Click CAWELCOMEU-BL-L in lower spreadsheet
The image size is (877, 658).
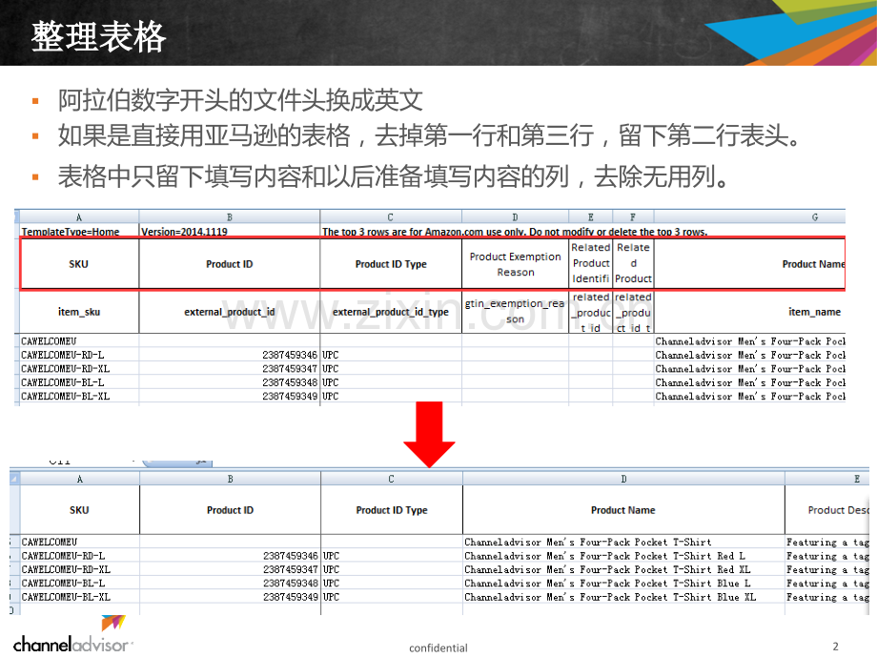tap(79, 584)
